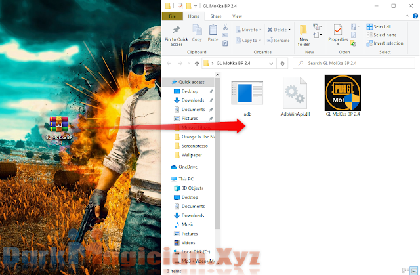Select pinned Desktop under Quick access
420x275 pixels.
click(190, 91)
